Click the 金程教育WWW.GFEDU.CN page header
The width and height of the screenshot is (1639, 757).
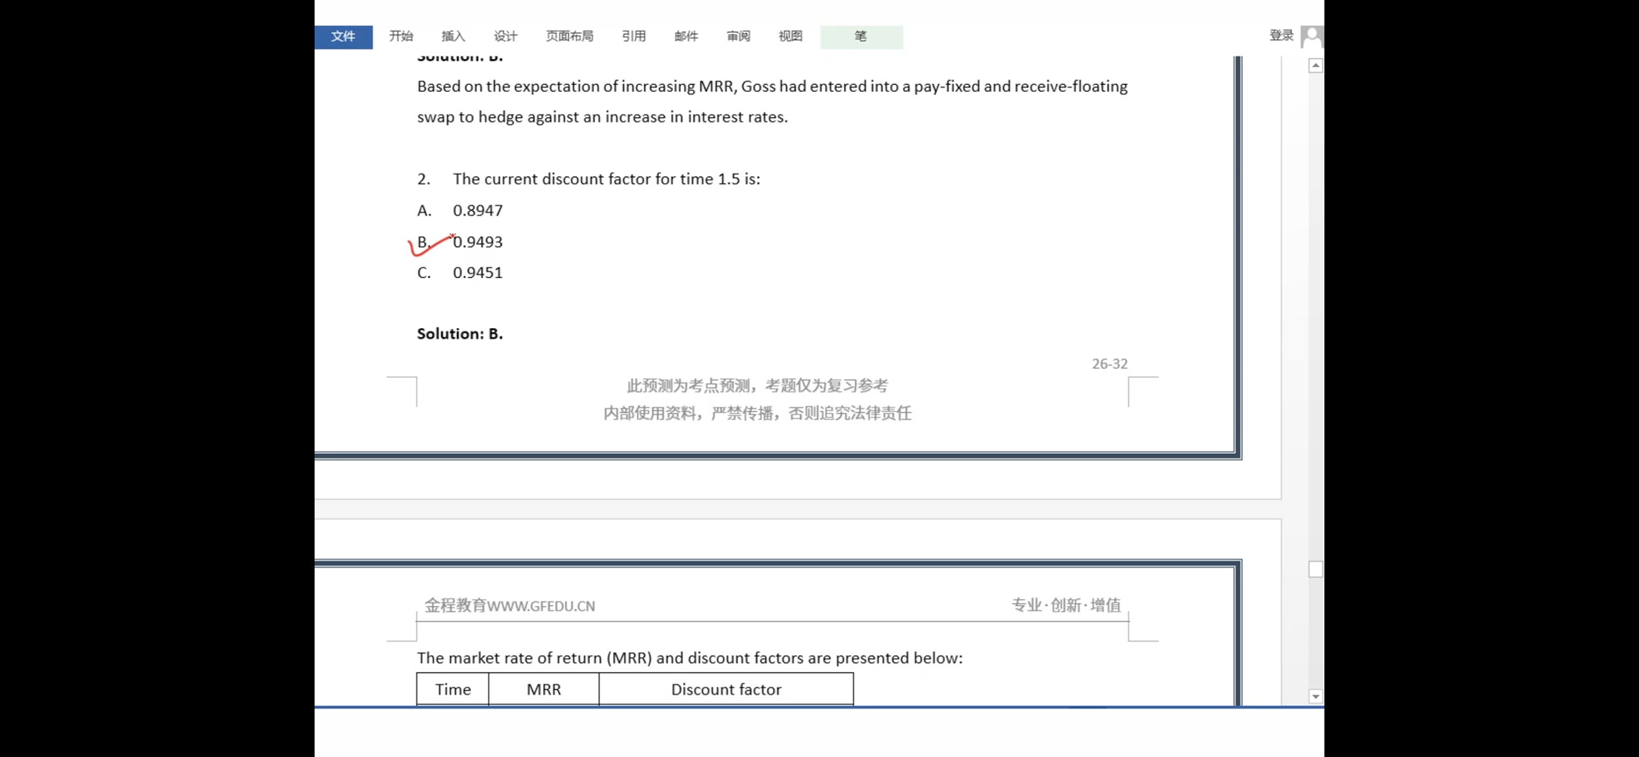[x=509, y=606]
